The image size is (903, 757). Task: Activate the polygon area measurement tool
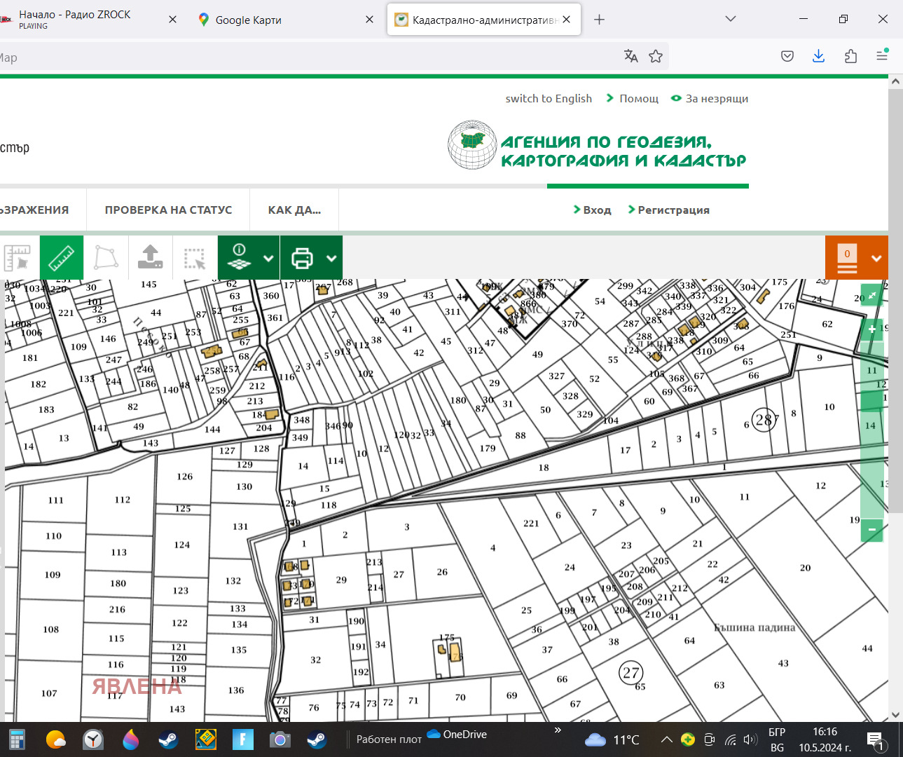(106, 257)
